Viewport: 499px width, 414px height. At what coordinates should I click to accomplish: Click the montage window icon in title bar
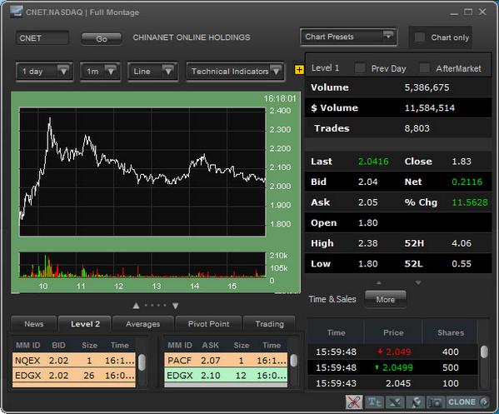tap(16, 12)
